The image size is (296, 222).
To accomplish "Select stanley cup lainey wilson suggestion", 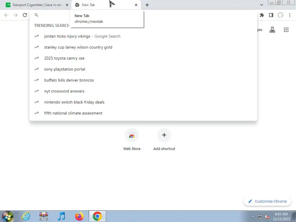I will point(143,47).
